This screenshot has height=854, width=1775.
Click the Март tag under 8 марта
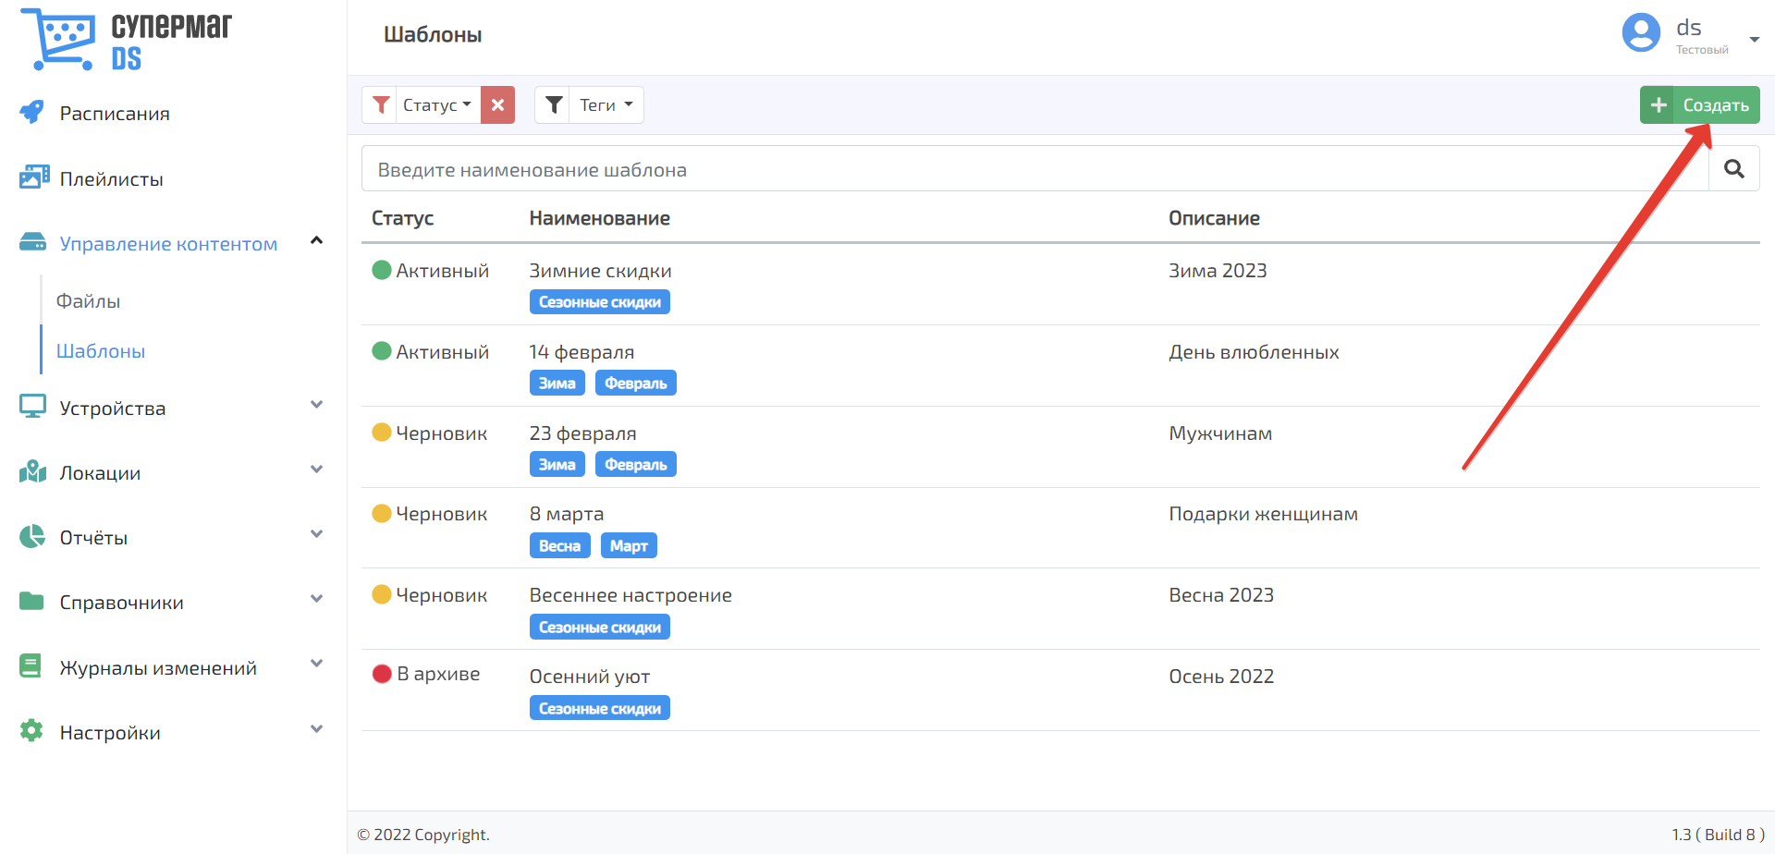tap(629, 545)
